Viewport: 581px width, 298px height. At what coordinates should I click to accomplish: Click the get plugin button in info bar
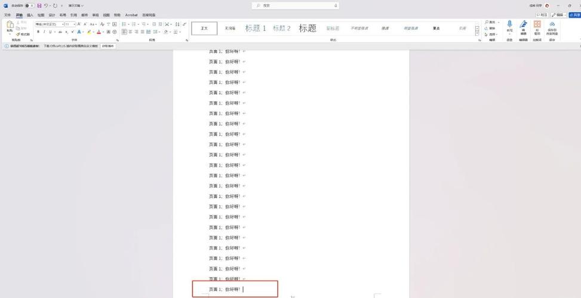(108, 46)
